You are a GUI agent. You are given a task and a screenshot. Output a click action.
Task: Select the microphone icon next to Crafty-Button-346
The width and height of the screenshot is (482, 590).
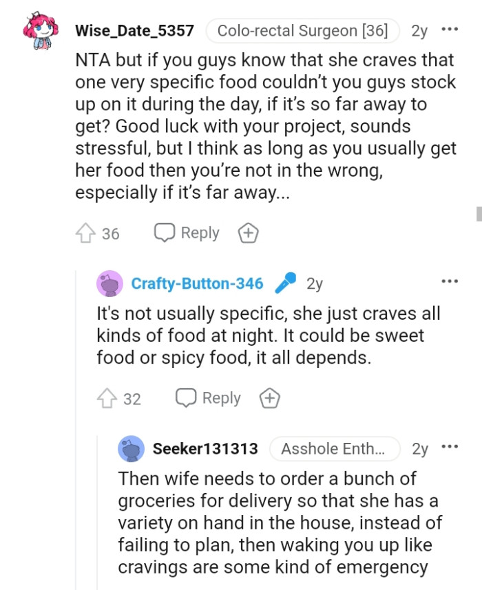285,281
